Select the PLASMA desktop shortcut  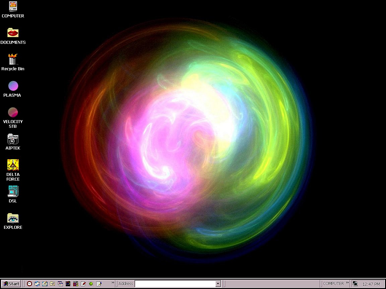(13, 86)
